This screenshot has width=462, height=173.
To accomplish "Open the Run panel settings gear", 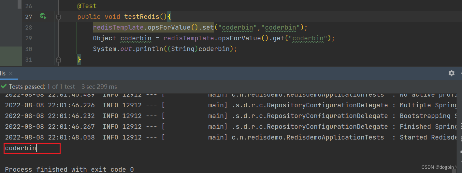I will click(451, 73).
